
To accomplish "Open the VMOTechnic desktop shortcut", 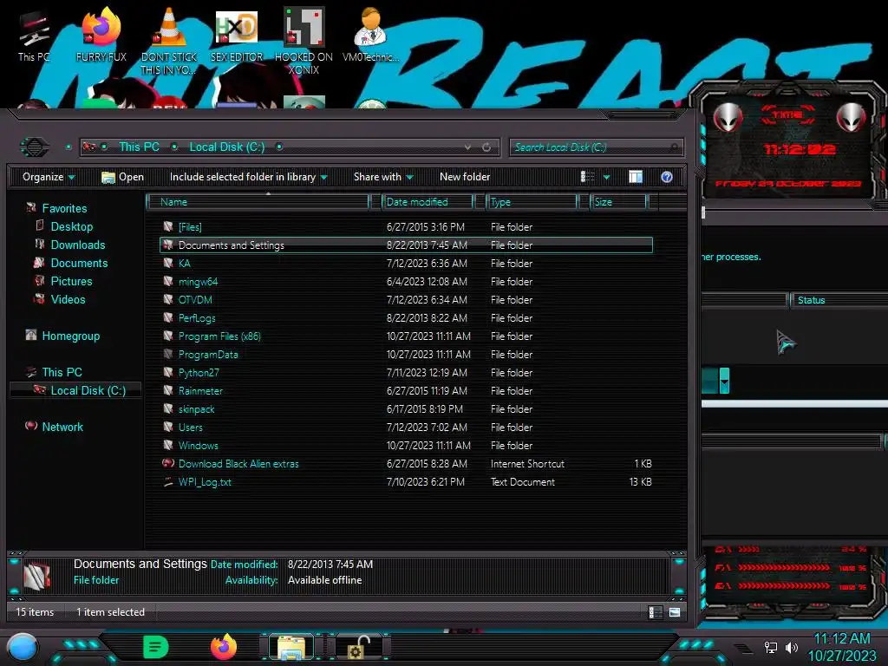I will point(371,34).
